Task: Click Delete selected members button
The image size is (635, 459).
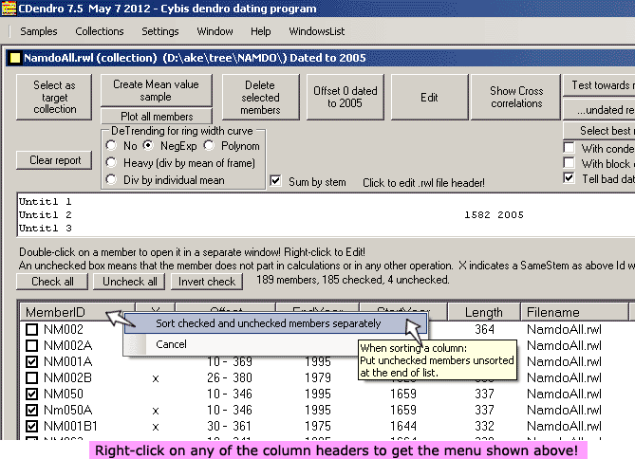Action: [260, 97]
